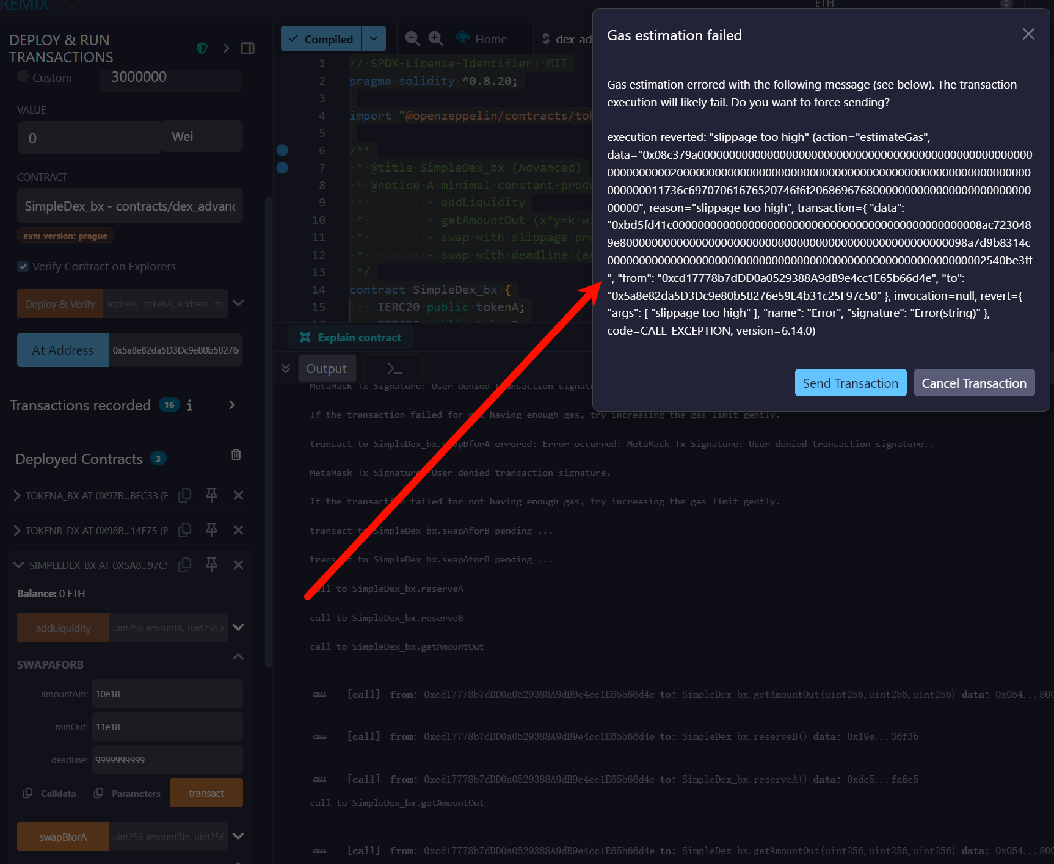Copy TOKENA_BX contract address
The image size is (1054, 864).
tap(184, 495)
